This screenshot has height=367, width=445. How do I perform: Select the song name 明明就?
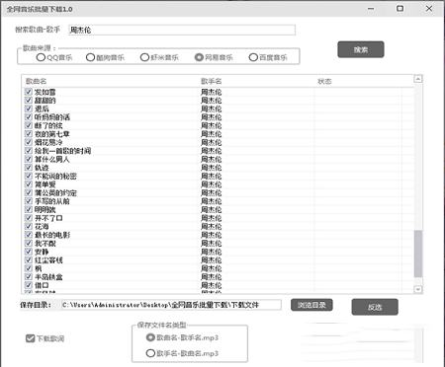(x=45, y=209)
